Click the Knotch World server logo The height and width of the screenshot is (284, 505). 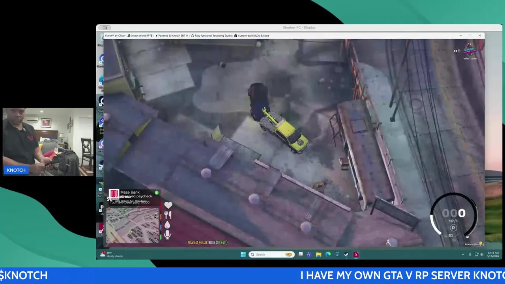point(469,50)
